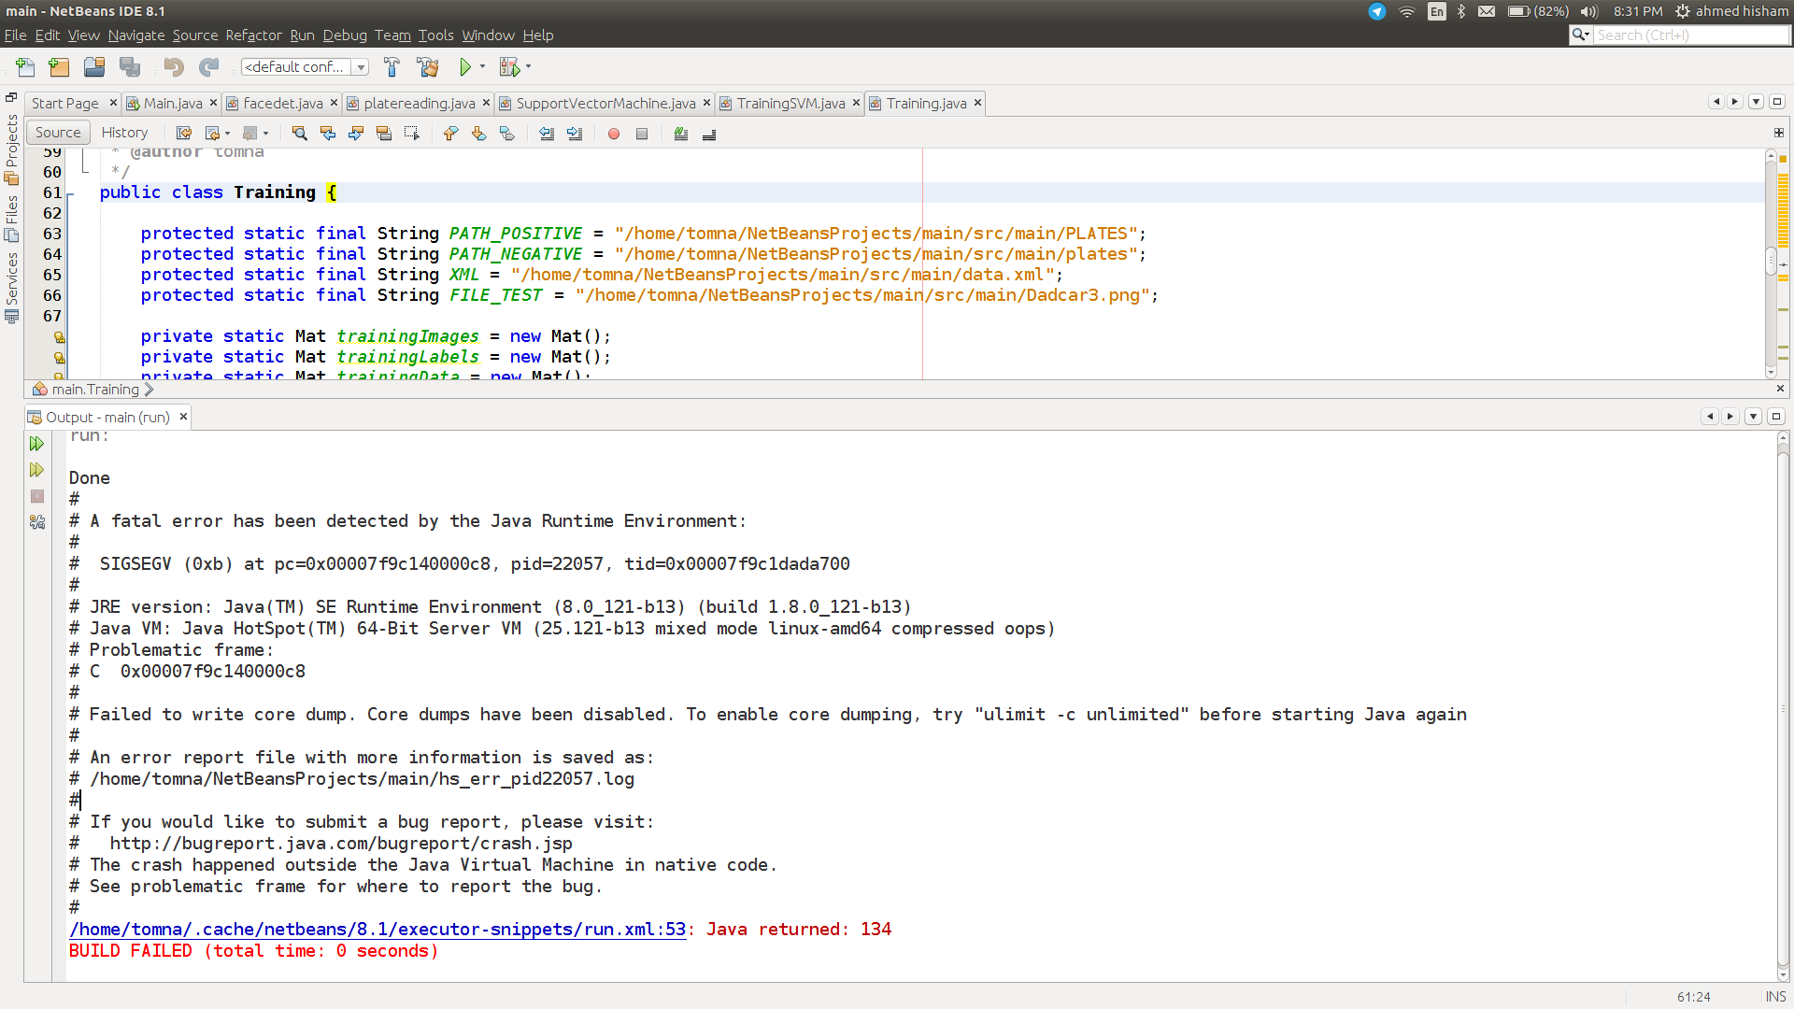This screenshot has height=1009, width=1794.
Task: Click the Run Project play button icon
Action: (463, 66)
